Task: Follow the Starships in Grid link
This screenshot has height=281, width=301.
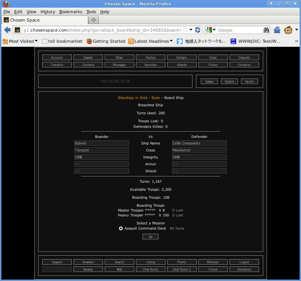Action: (132, 98)
